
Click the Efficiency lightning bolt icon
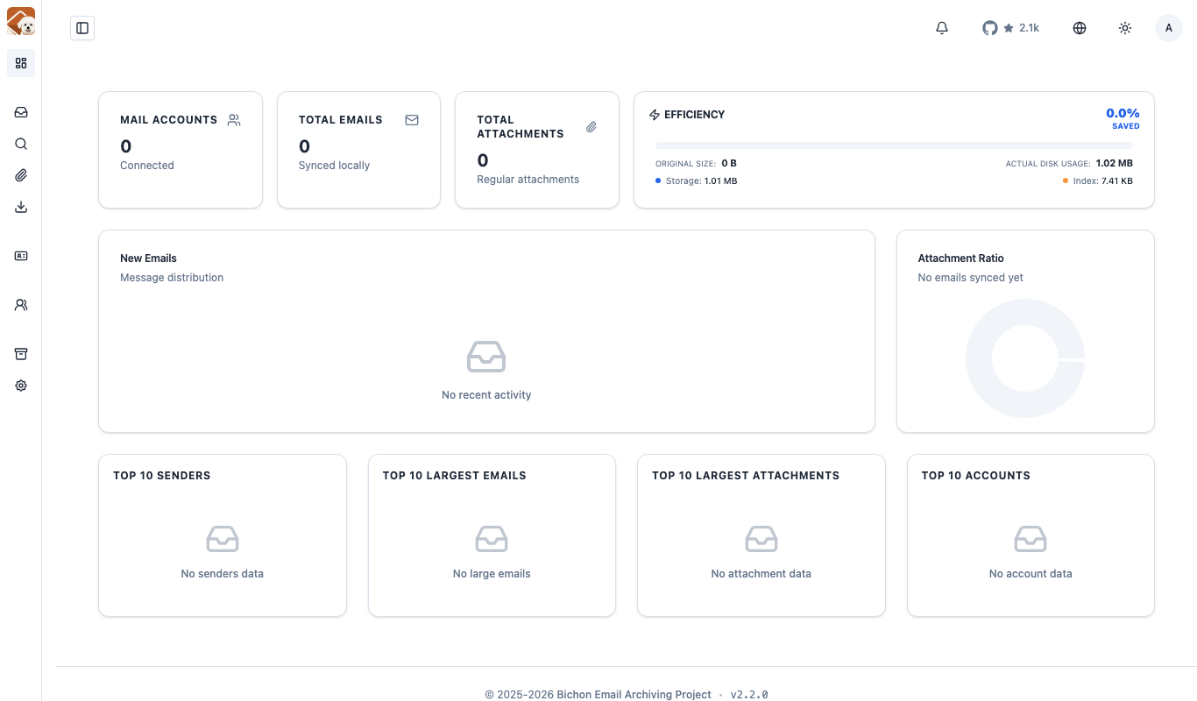(655, 115)
